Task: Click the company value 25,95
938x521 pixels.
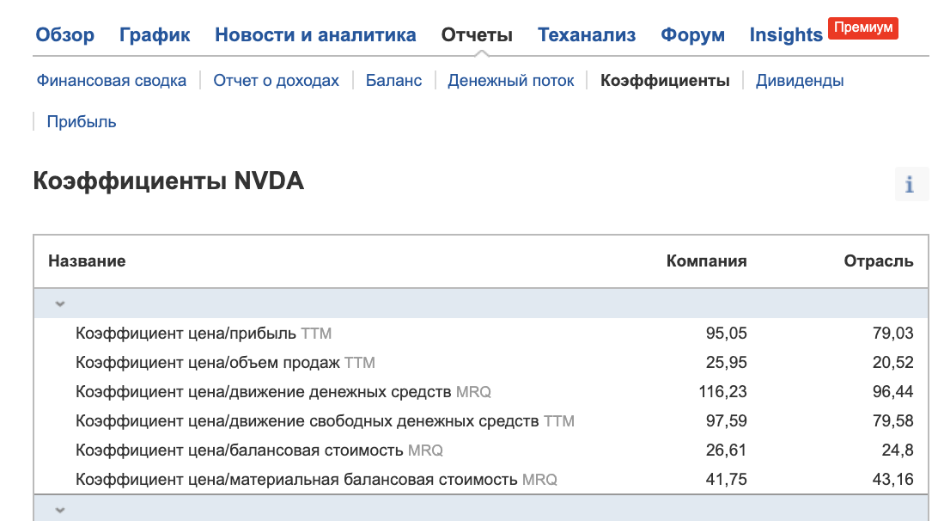Action: (726, 363)
